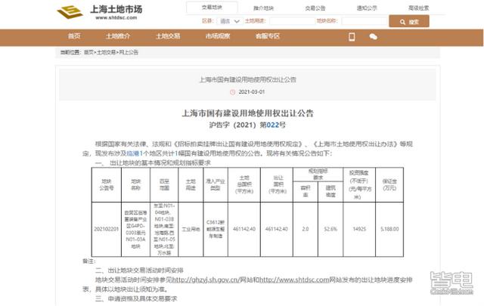The height and width of the screenshot is (306, 484).
Task: Click the 保证金 (万元) column header
Action: pyautogui.click(x=389, y=184)
